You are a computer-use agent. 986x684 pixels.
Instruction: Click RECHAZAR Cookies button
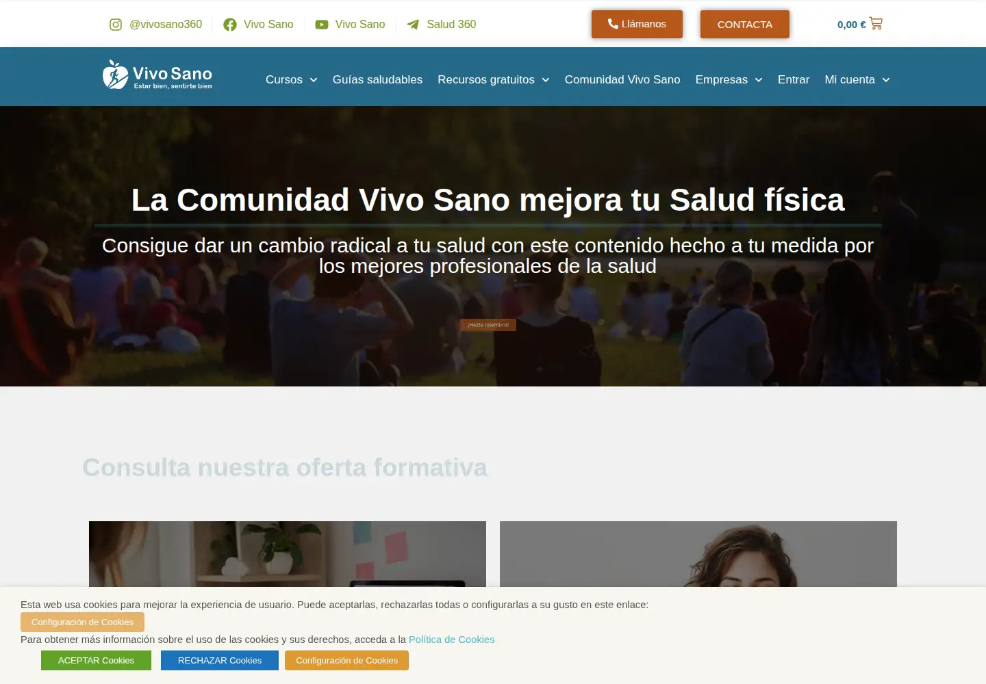click(220, 661)
